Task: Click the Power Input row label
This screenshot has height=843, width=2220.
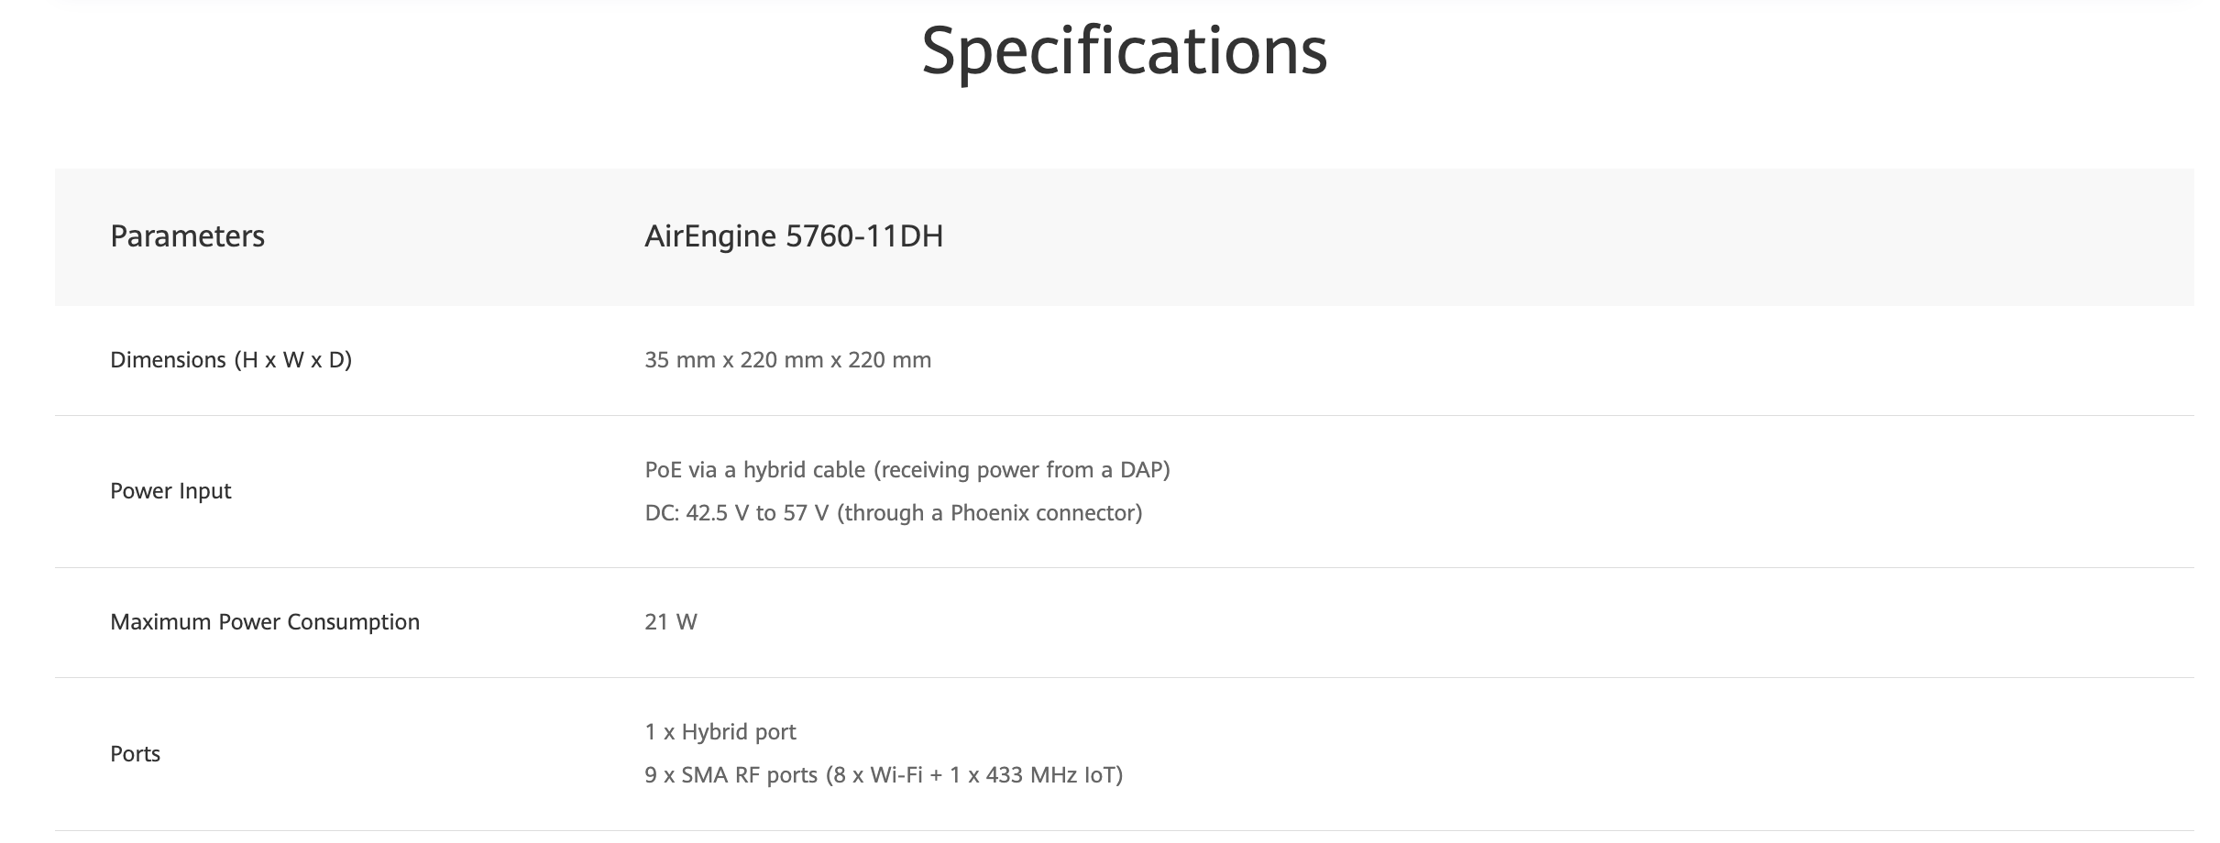Action: click(x=170, y=491)
